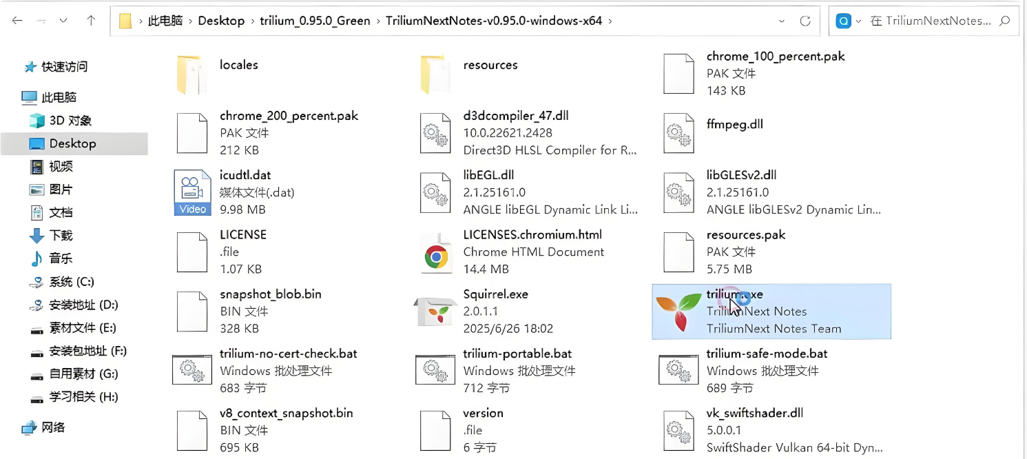Select trilium-no-cert-check.bat file icon

(x=192, y=371)
